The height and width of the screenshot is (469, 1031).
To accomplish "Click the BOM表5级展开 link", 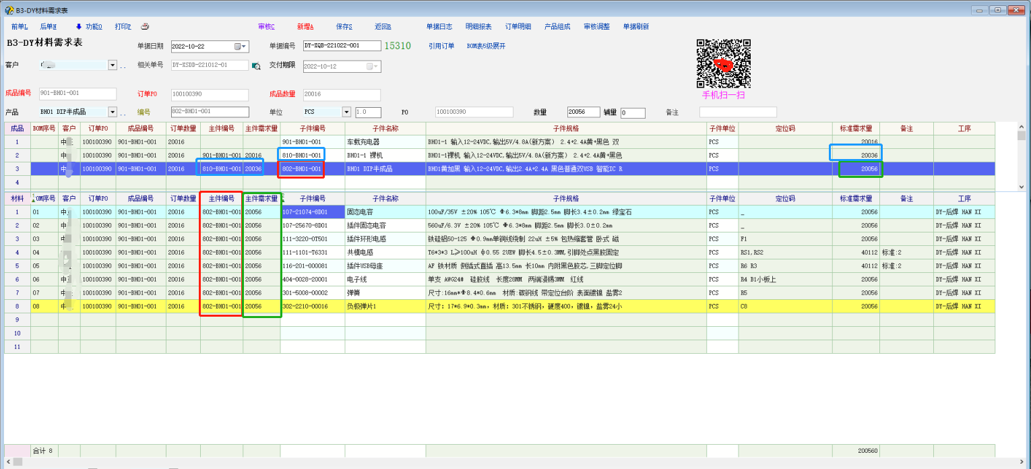I will [x=486, y=46].
